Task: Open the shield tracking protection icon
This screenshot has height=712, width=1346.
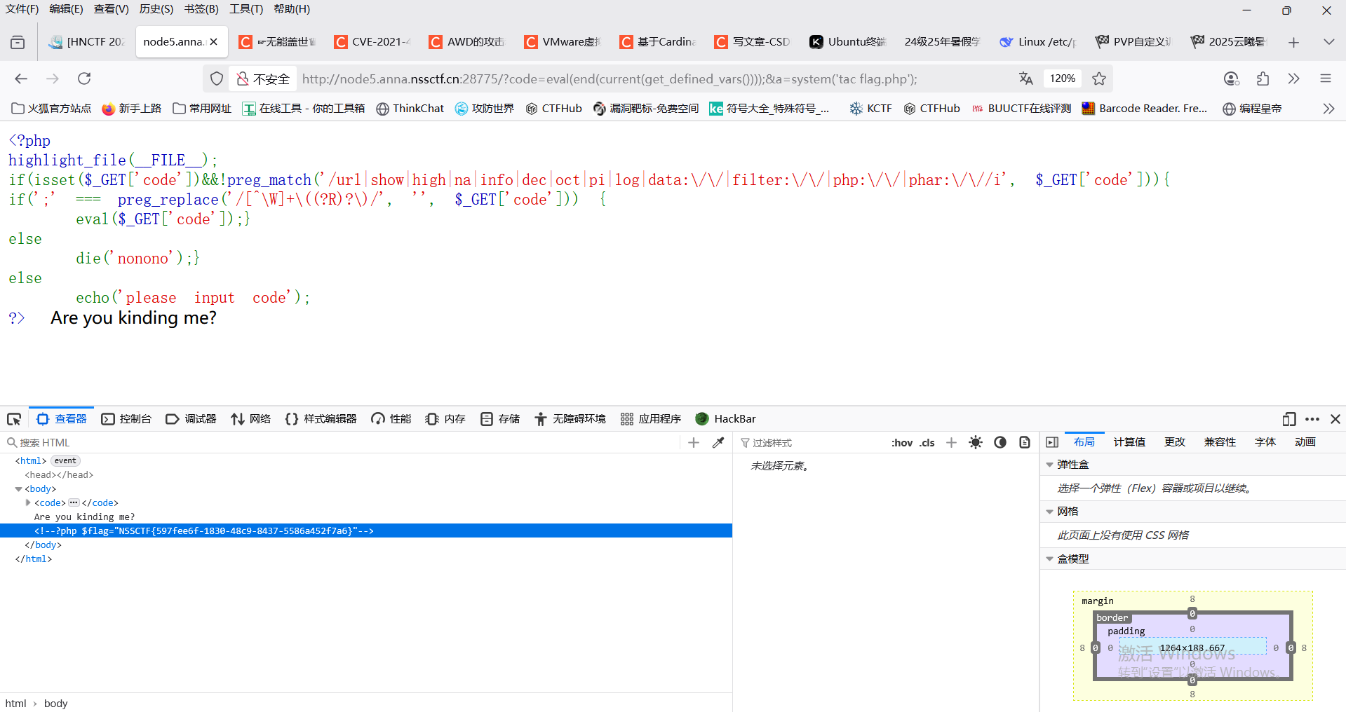Action: (217, 78)
